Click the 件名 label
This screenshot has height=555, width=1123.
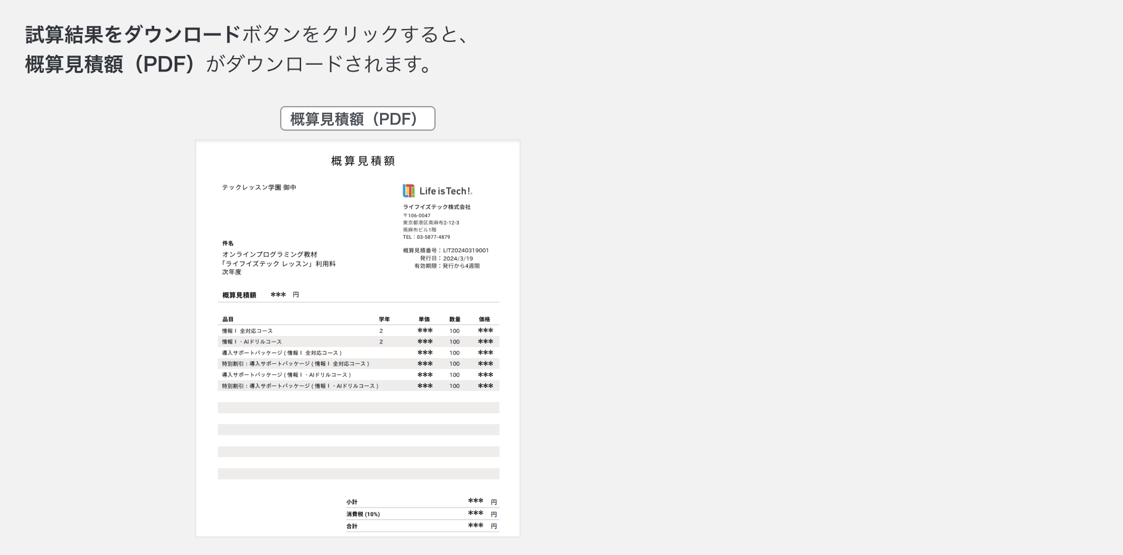(x=228, y=244)
